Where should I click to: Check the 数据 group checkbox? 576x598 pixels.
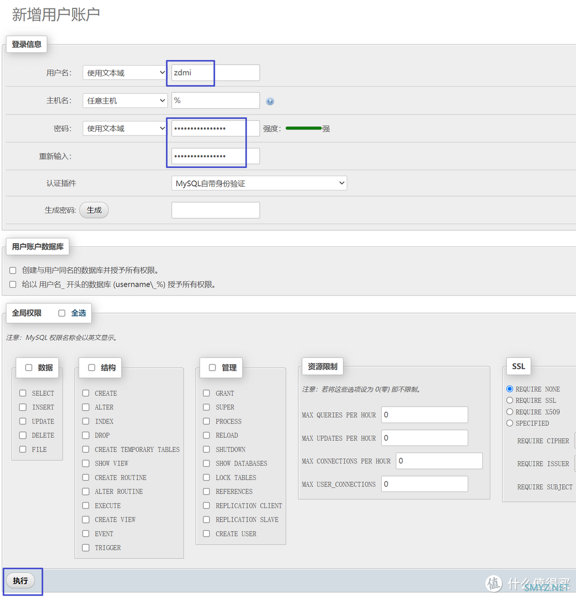(x=29, y=368)
